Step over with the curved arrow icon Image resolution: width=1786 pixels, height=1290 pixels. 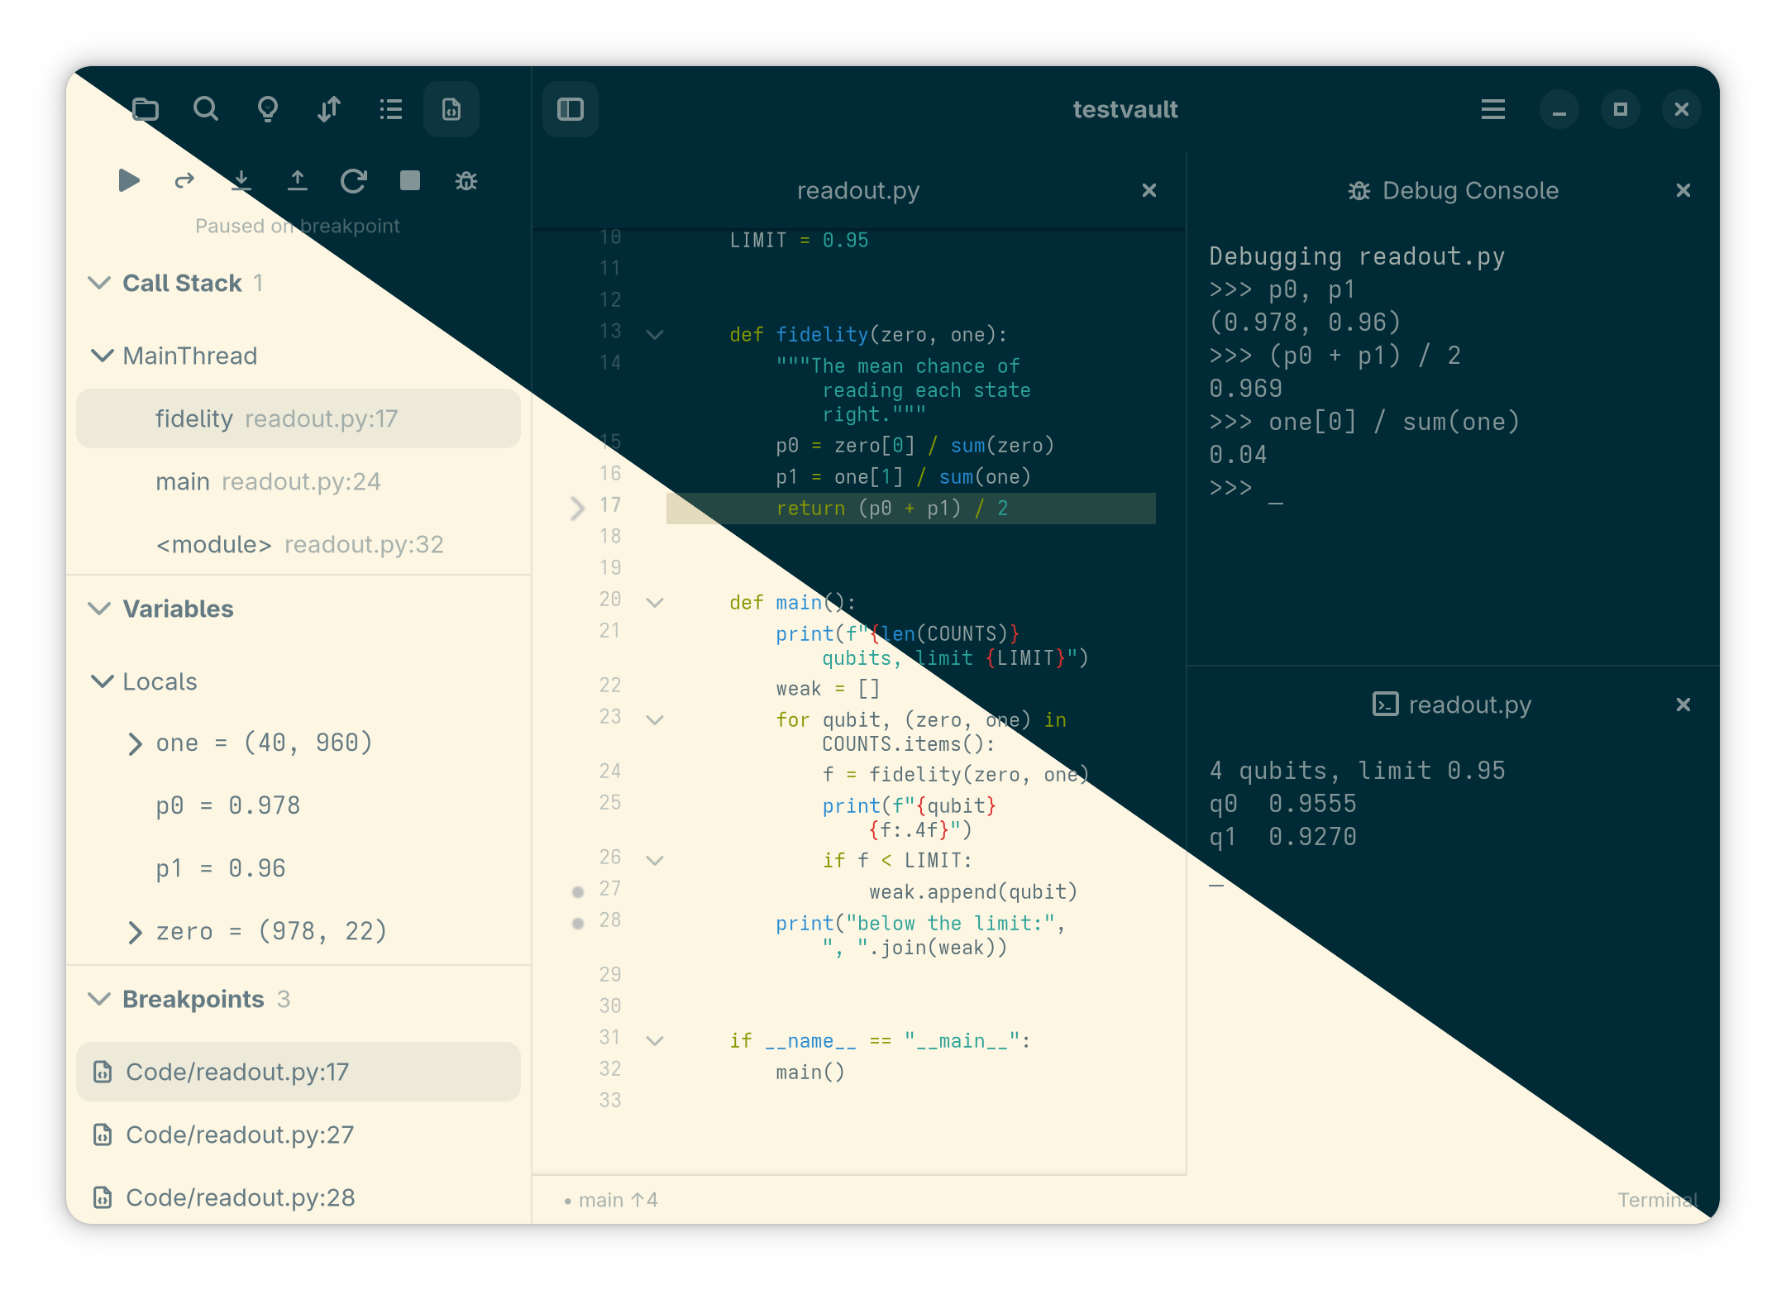[x=184, y=180]
